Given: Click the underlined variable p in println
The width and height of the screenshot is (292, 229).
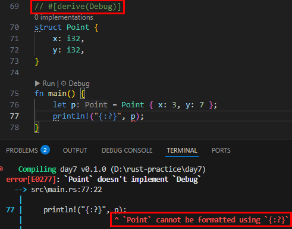Looking at the screenshot, I should point(133,116).
